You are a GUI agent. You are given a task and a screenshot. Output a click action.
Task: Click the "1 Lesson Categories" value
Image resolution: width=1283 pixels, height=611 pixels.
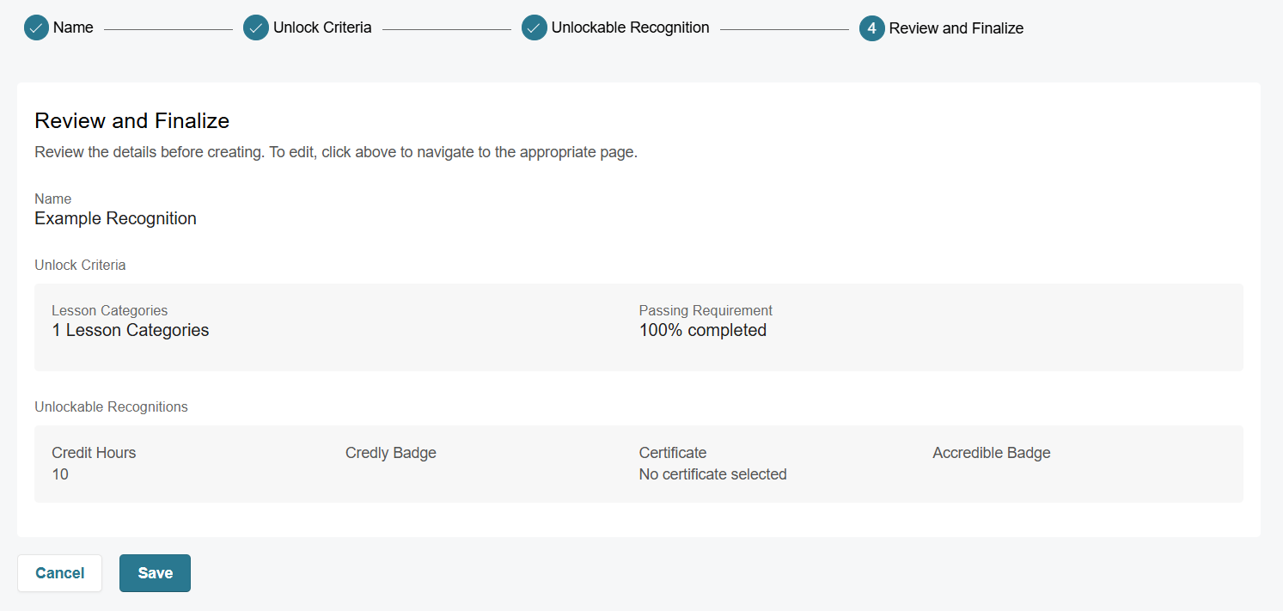[x=130, y=330]
